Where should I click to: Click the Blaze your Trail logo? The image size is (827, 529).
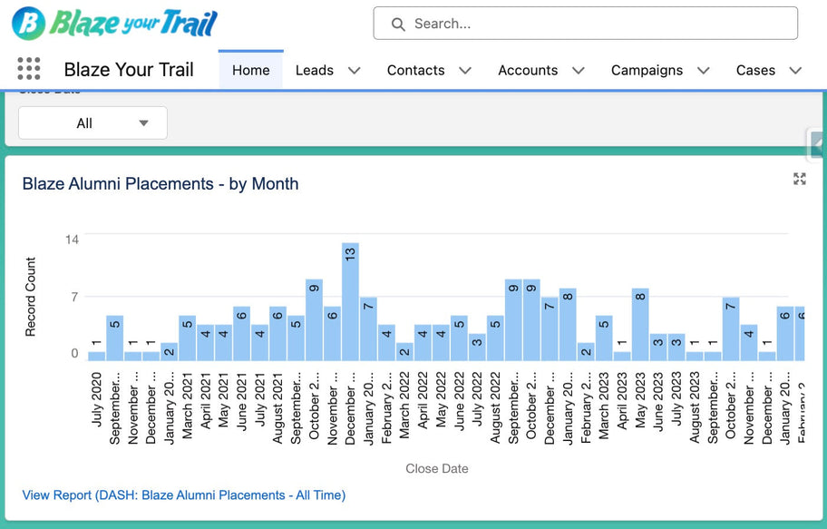[x=115, y=23]
